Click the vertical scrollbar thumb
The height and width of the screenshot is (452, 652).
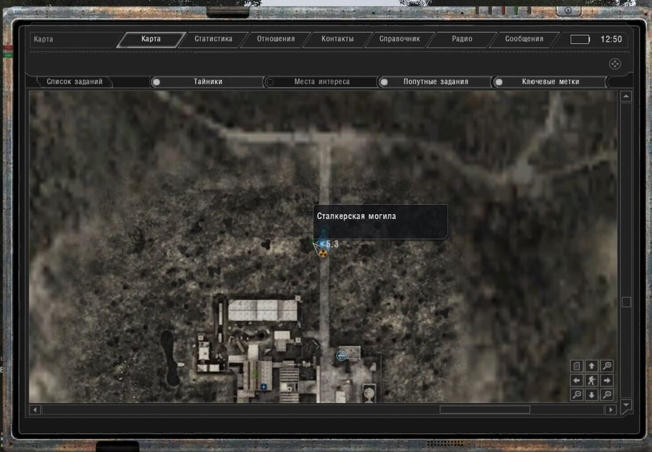(x=626, y=302)
